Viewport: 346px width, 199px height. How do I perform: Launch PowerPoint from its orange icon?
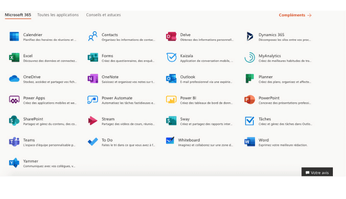[250, 100]
